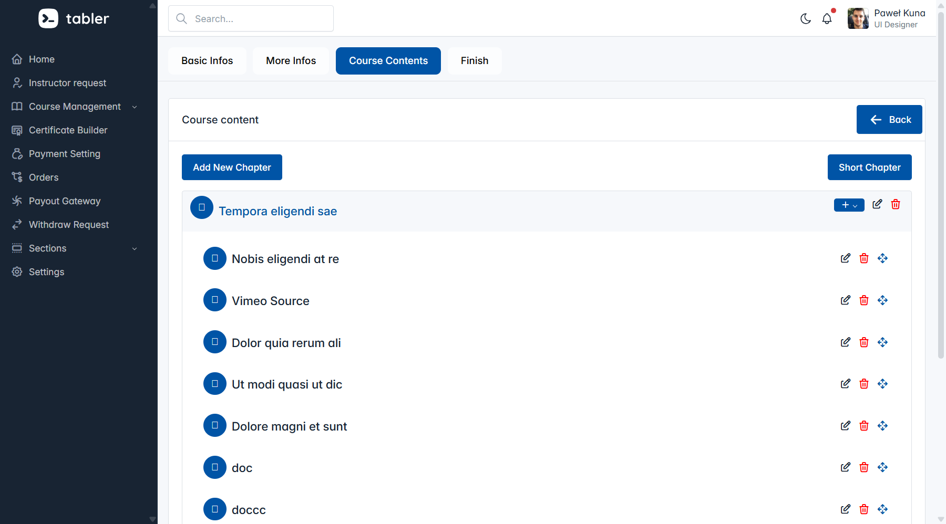Expand the Course Management sidebar menu
Image resolution: width=946 pixels, height=524 pixels.
click(75, 107)
